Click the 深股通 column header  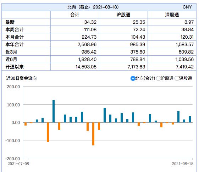point(172,15)
